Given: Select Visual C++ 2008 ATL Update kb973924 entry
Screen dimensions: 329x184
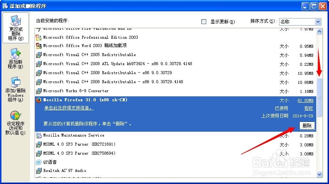Looking at the screenshot, I should (118, 64).
